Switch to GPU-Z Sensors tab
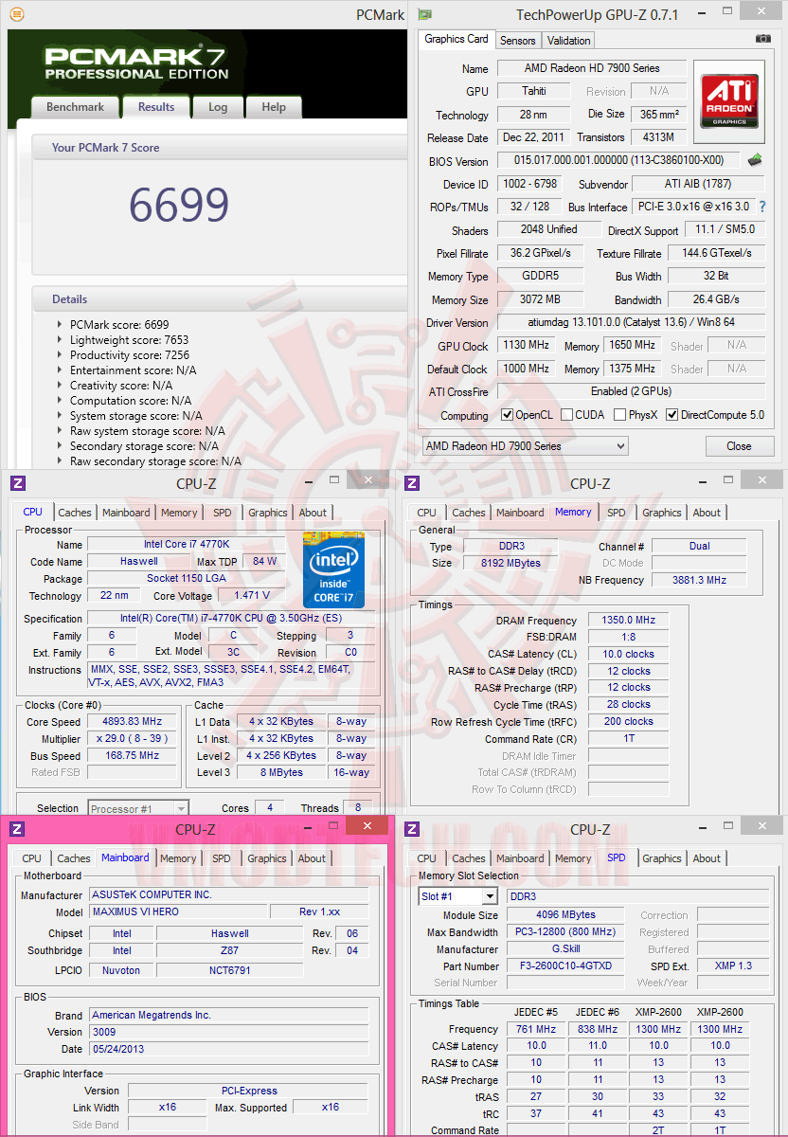The width and height of the screenshot is (788, 1137). click(518, 40)
